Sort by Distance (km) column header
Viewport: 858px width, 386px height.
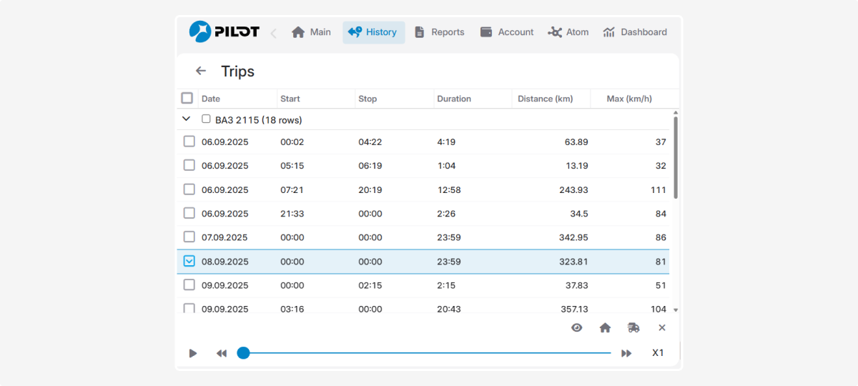click(545, 99)
